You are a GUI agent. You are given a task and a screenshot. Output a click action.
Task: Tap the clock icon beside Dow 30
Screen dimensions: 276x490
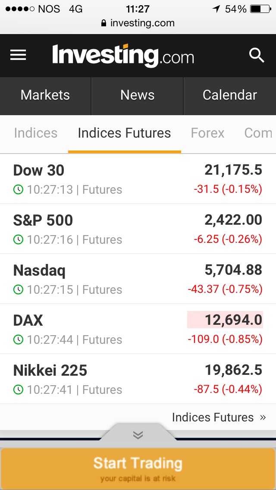pos(18,189)
